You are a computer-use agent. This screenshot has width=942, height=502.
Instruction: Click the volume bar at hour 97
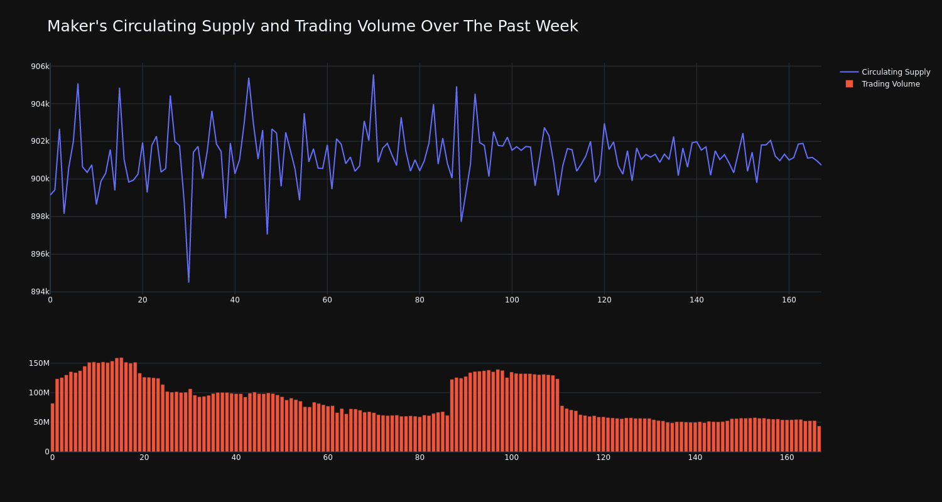tap(498, 410)
